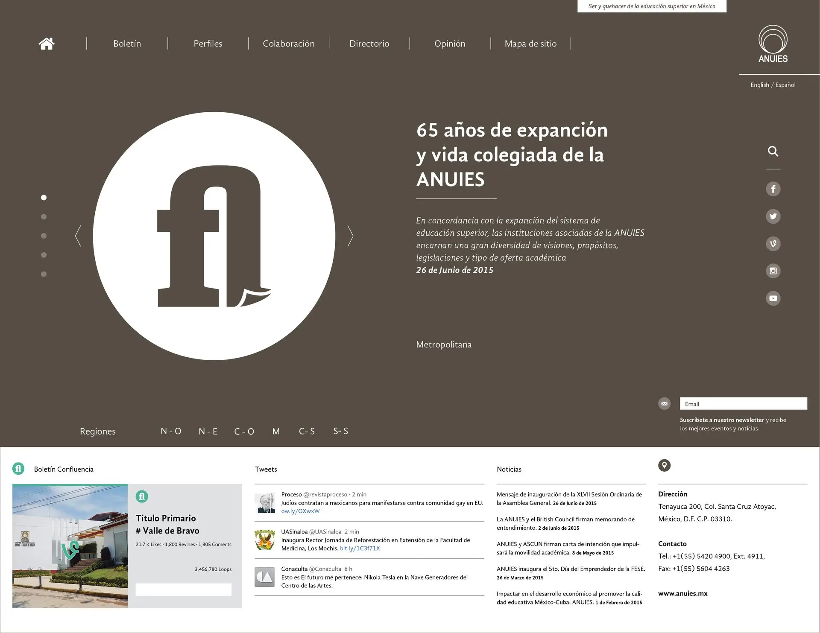Follow the bit.ly/1C3f71X link

point(360,548)
